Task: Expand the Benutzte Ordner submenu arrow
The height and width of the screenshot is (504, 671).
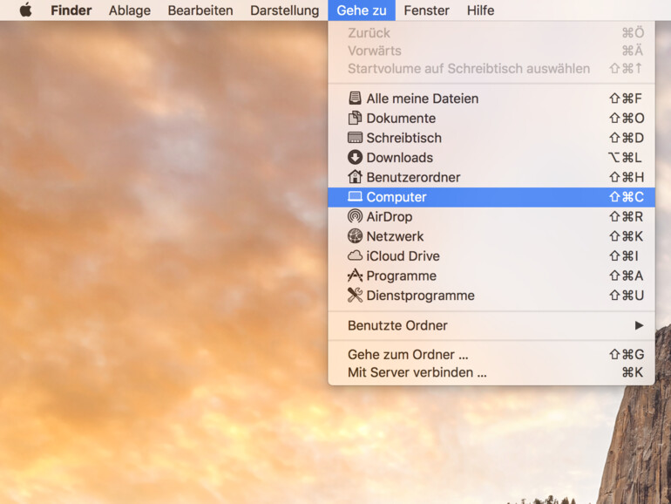Action: click(x=639, y=325)
